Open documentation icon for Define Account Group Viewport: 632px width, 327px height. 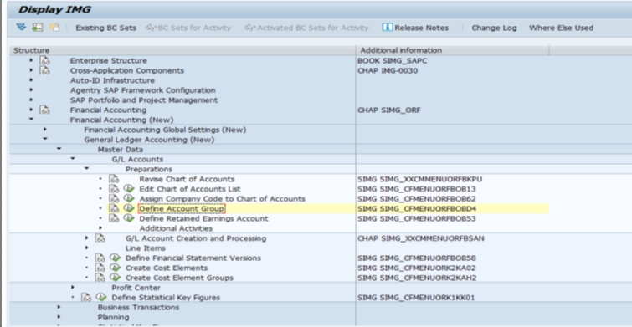tap(114, 208)
